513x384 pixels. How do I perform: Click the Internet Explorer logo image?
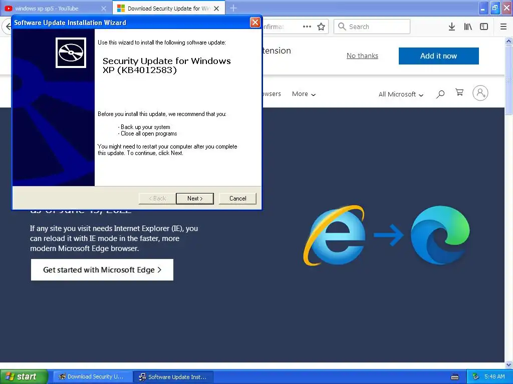334,235
